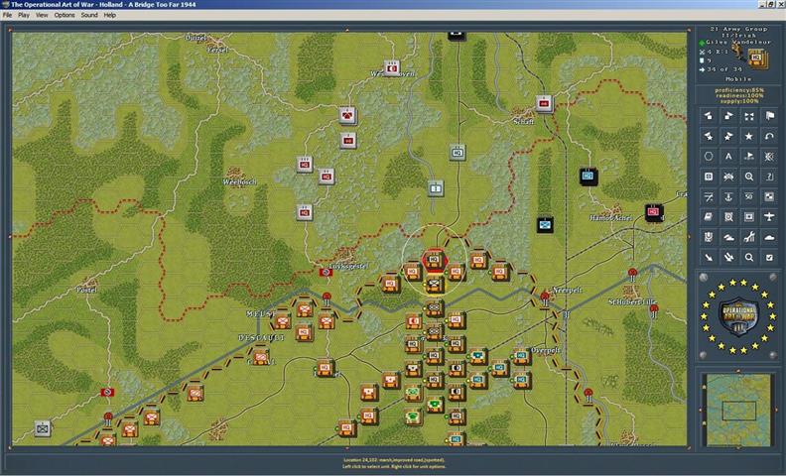The width and height of the screenshot is (786, 476).
Task: Click the next unit arrow icon
Action: tap(728, 116)
